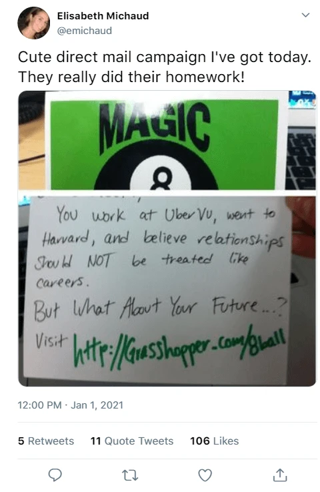This screenshot has height=492, width=320.
Task: View the 11 Quote Tweets list
Action: [131, 441]
